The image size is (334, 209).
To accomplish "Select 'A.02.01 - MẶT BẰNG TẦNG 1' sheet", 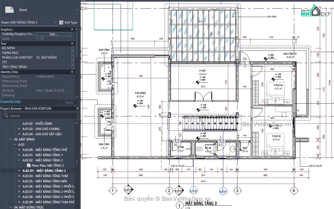I will 43,155.
